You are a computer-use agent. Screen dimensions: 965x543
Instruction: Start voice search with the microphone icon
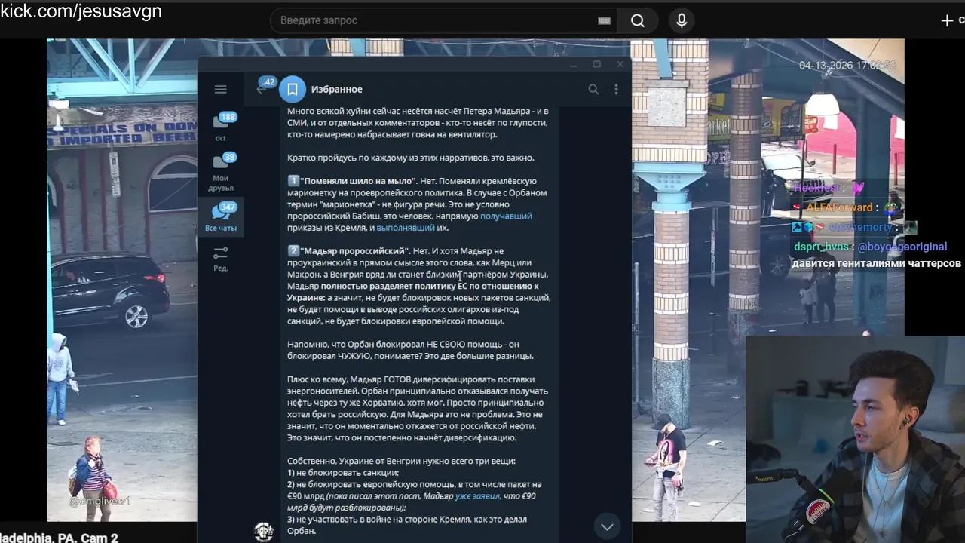coord(682,21)
